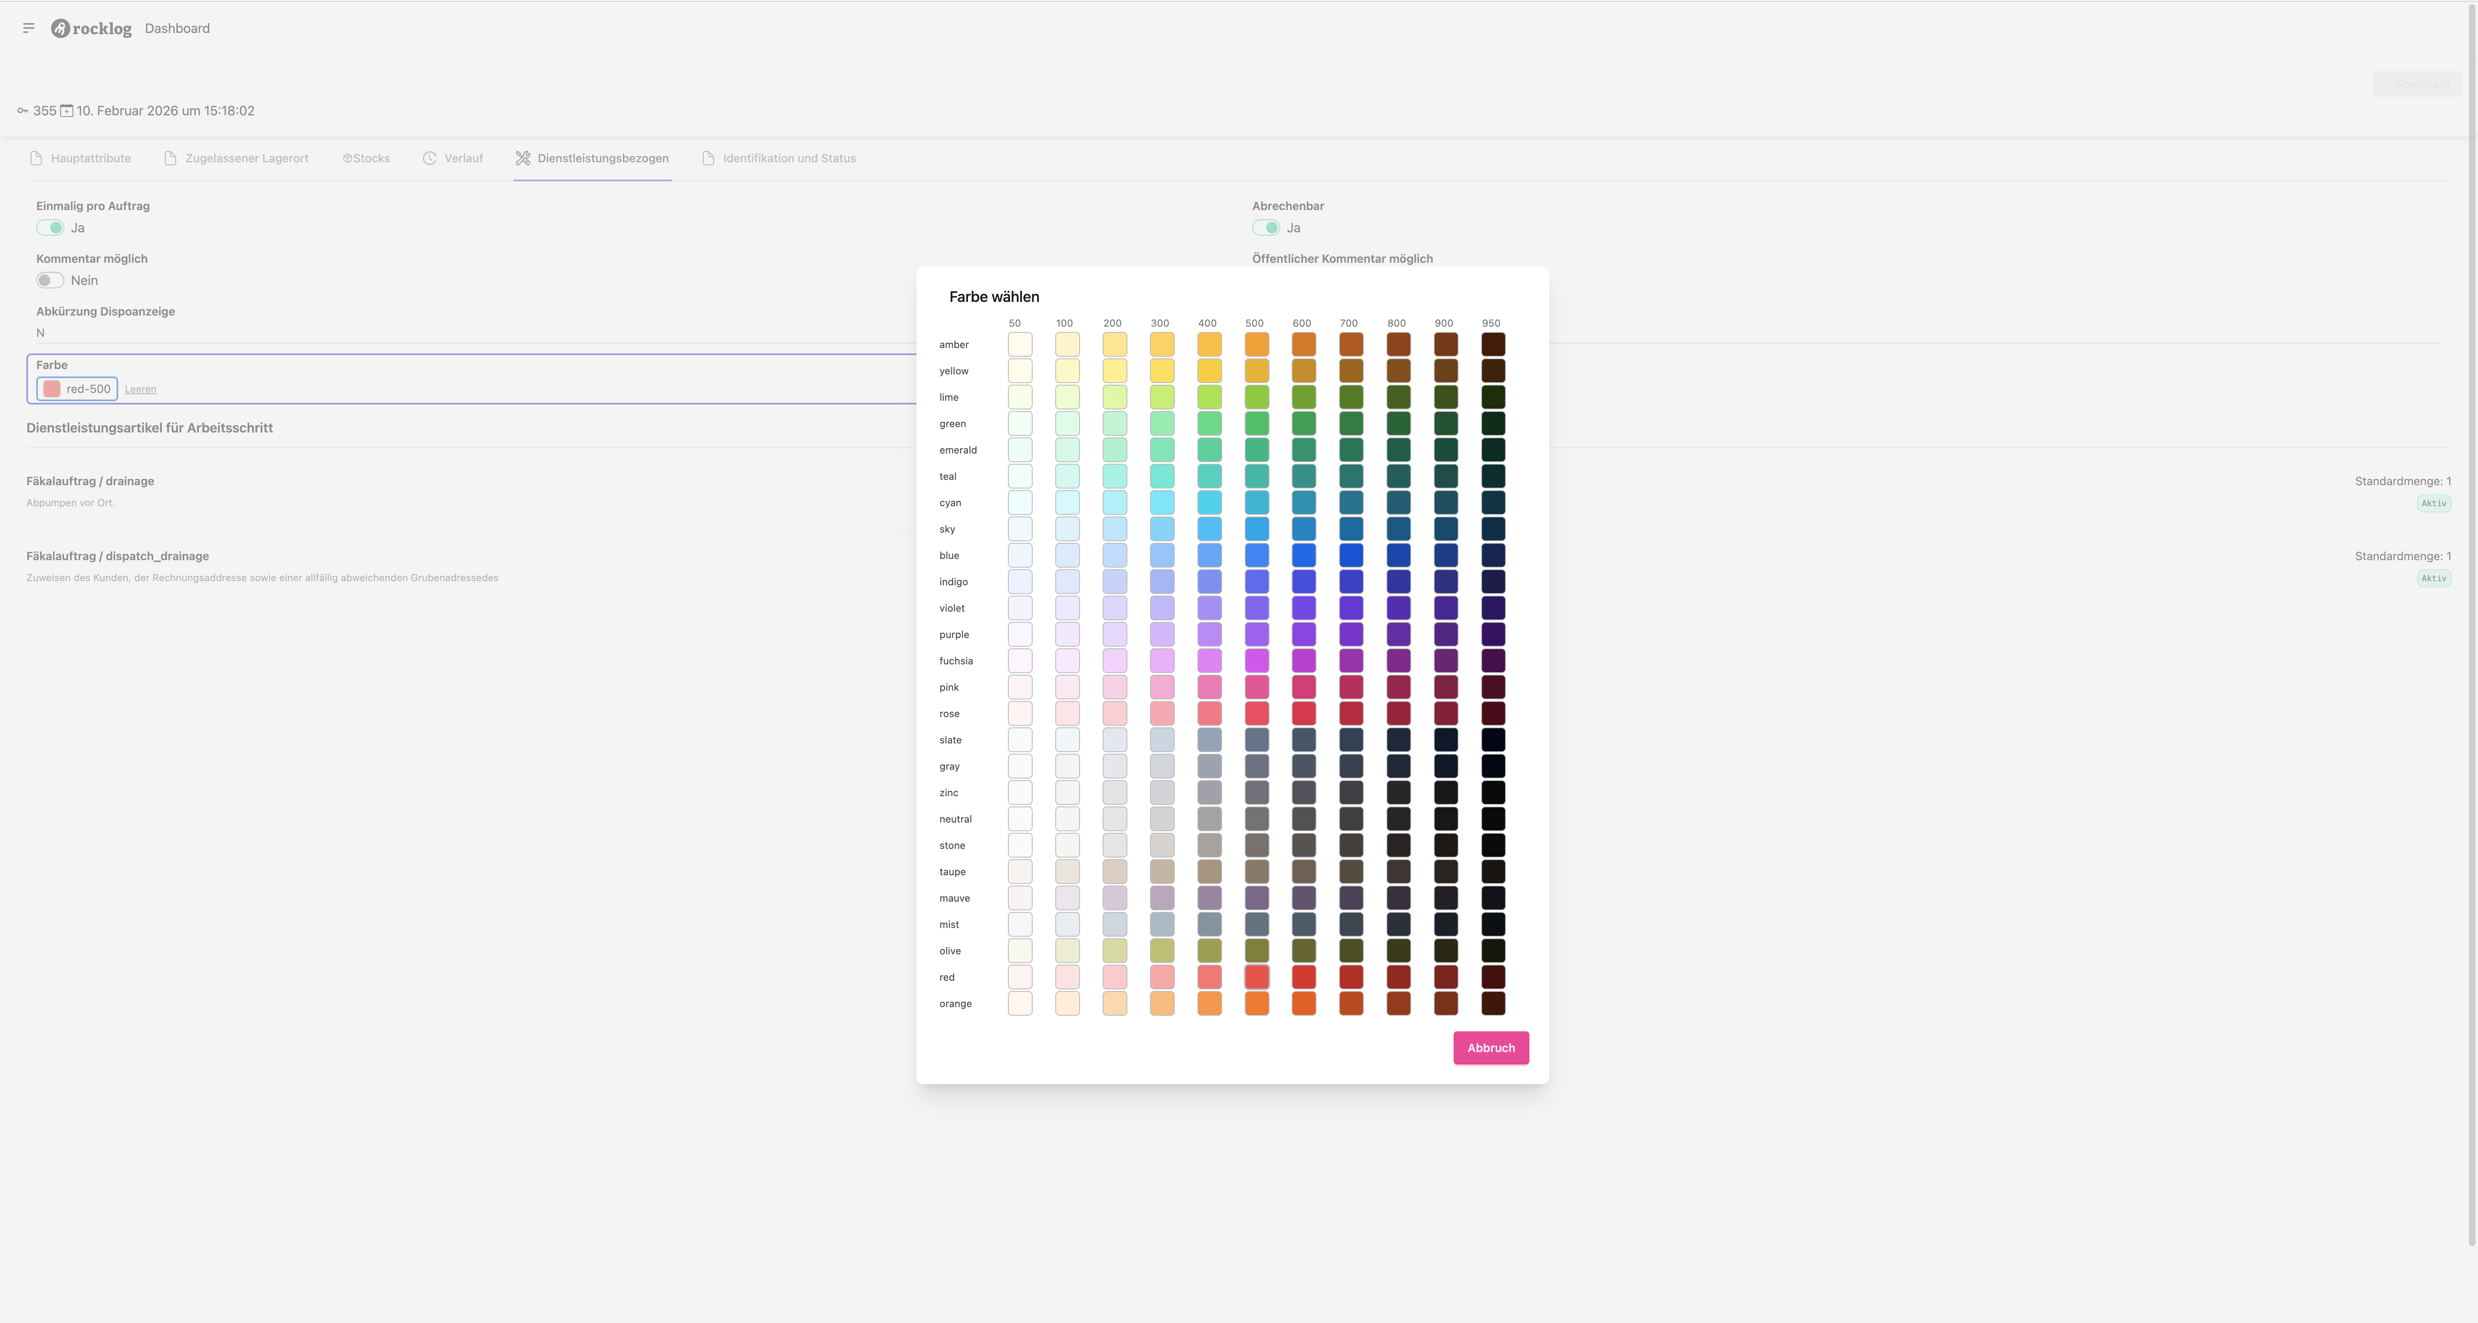The width and height of the screenshot is (2478, 1323).
Task: Select the Dienstleistungsbezogen tab
Action: click(593, 158)
